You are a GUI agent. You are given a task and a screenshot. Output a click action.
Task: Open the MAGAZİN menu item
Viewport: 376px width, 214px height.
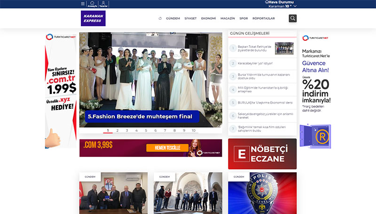click(x=227, y=18)
